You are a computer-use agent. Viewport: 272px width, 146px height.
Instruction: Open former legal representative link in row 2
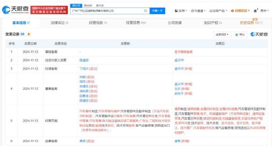[84, 60]
